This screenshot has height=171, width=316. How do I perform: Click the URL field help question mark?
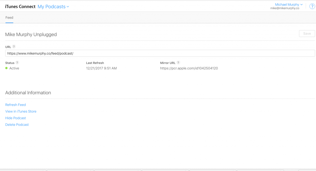coord(14,47)
